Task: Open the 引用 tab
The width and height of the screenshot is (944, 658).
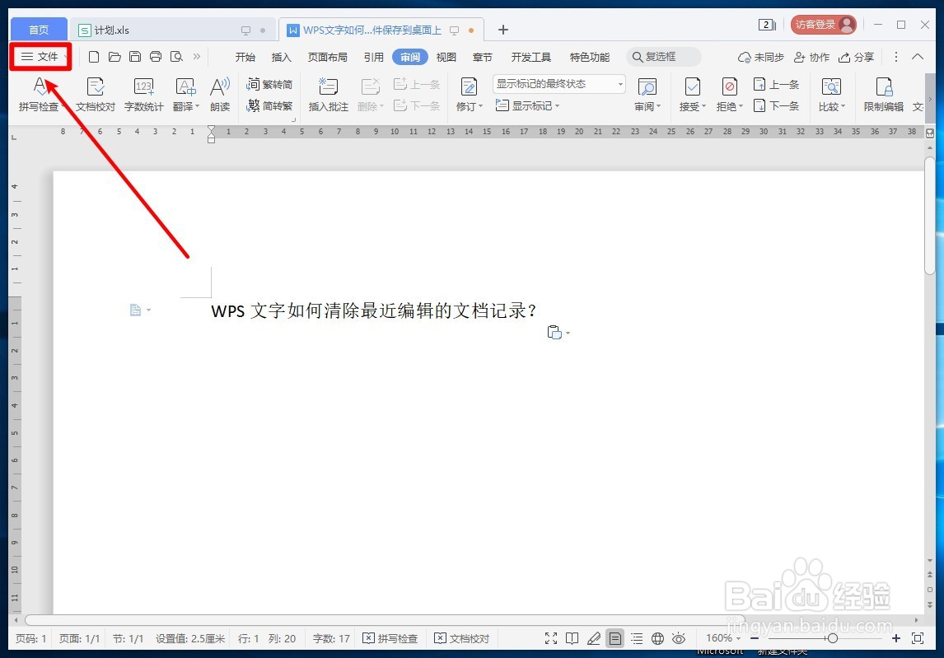Action: coord(374,57)
